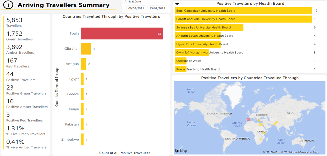Click the Bing logo on the map
This screenshot has height=156, width=327.
coord(181,151)
